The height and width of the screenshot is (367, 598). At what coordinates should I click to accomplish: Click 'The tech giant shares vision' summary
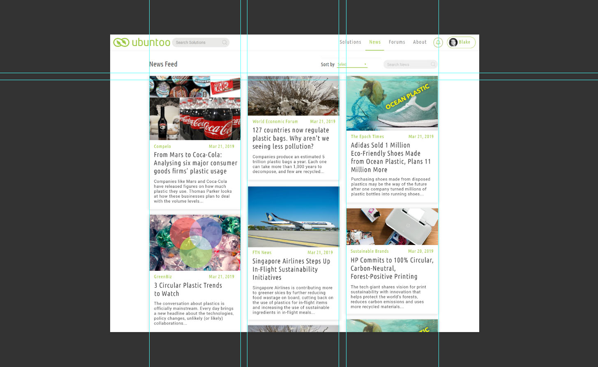(x=388, y=297)
